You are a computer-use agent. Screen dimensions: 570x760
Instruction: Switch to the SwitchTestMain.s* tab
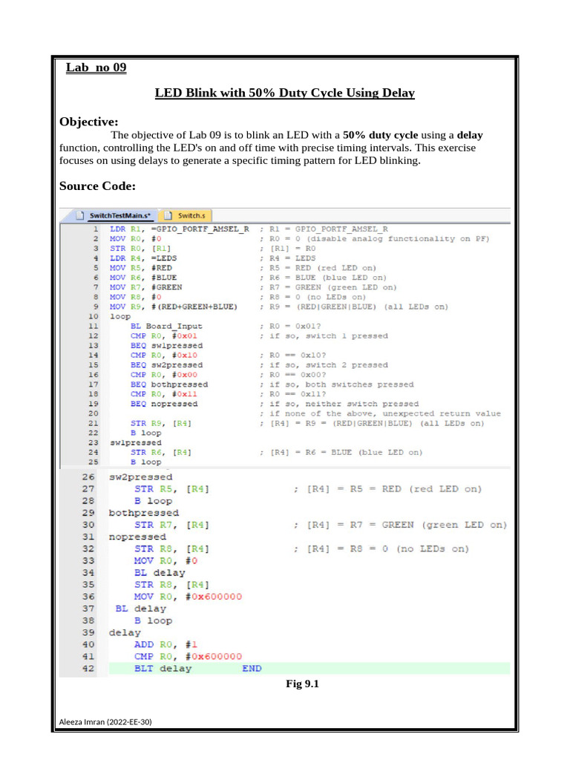(119, 215)
